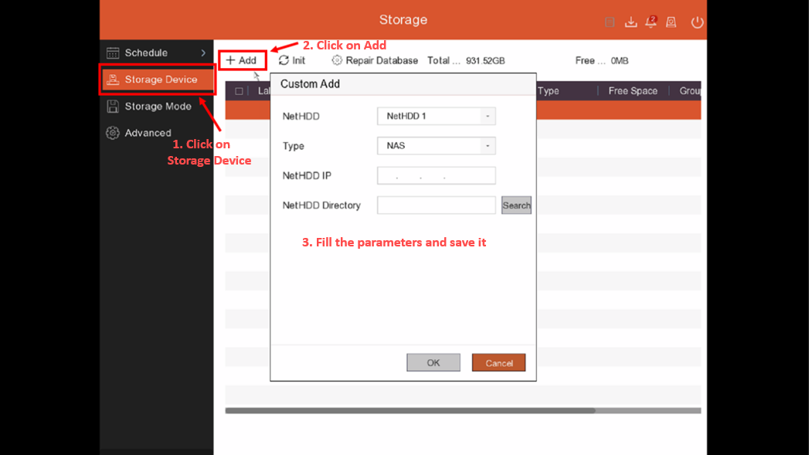The width and height of the screenshot is (809, 455).
Task: Click the Search button beside directory
Action: 516,205
